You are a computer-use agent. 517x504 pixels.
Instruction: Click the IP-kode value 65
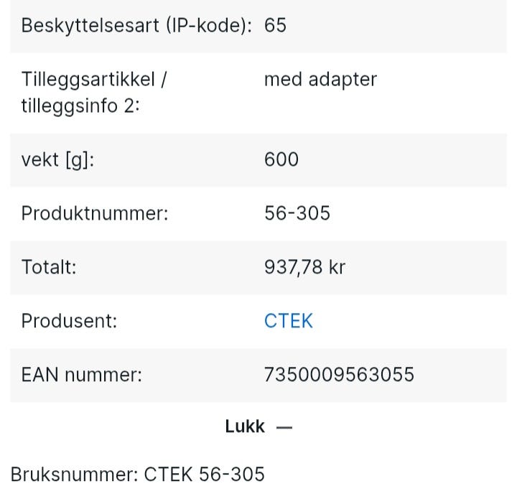(275, 25)
